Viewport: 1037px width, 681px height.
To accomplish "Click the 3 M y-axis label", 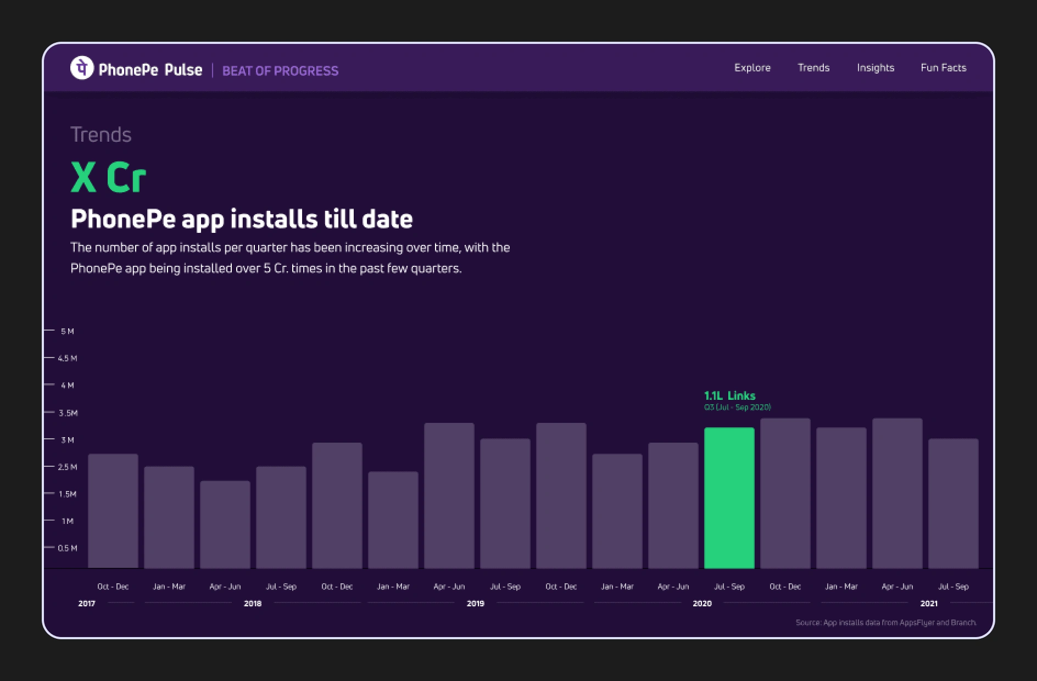I will [68, 440].
